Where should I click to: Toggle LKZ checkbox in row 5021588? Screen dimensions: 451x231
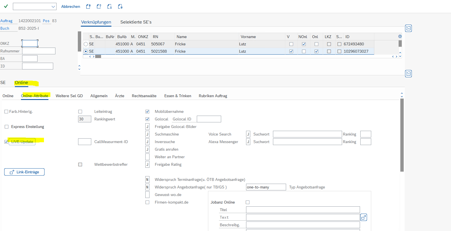329,51
